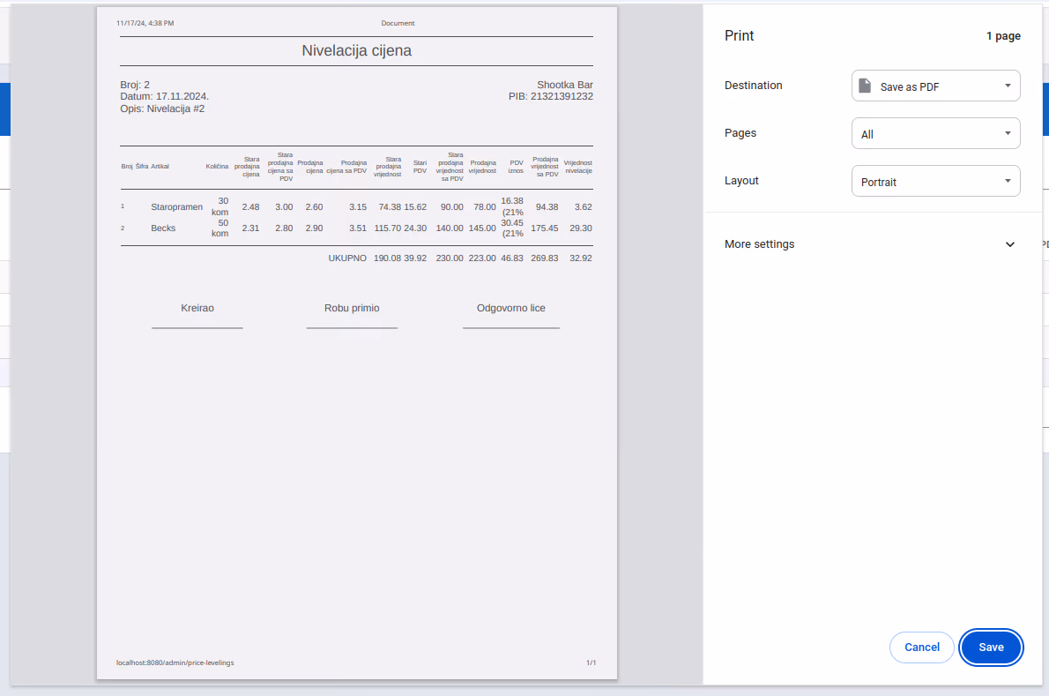This screenshot has height=696, width=1049.
Task: Click the '11/17/24, 4:38 PM' timestamp header
Action: pos(145,24)
